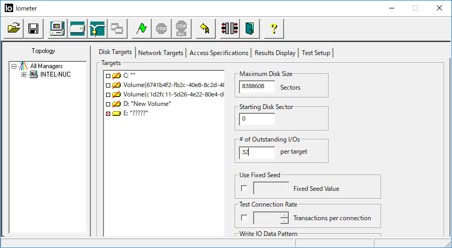The width and height of the screenshot is (452, 248).
Task: Open help with the question mark icon
Action: point(274,29)
